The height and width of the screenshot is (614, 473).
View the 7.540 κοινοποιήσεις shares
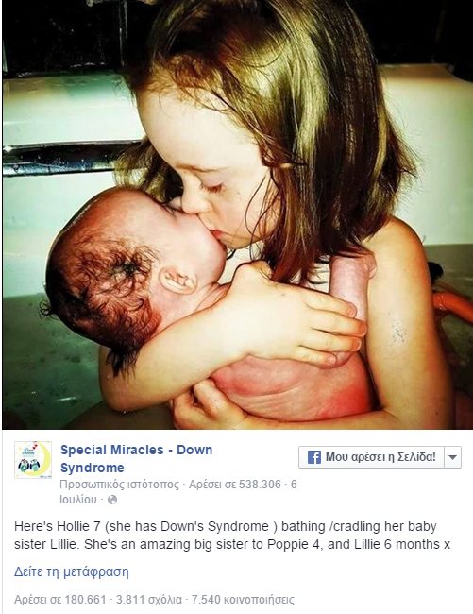tap(243, 600)
